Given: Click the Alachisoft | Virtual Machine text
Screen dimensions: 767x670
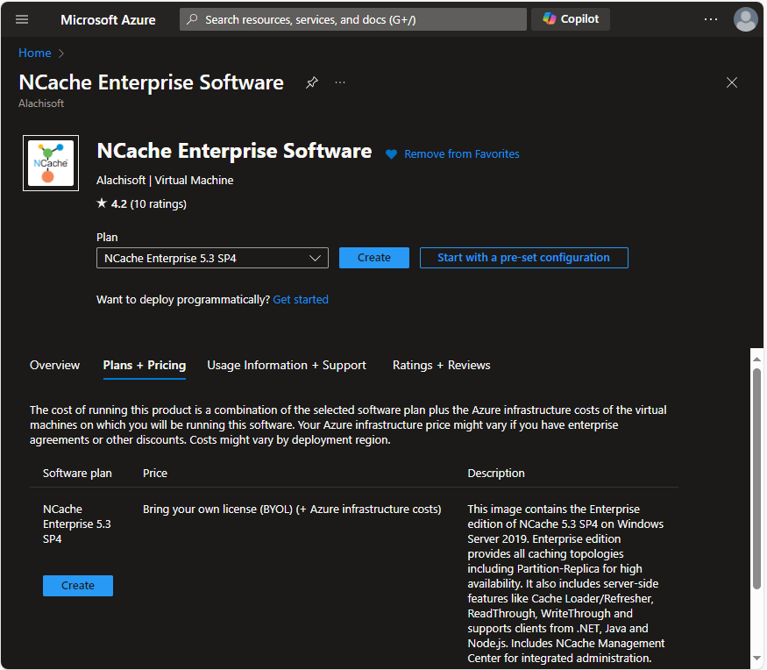Looking at the screenshot, I should pyautogui.click(x=165, y=180).
